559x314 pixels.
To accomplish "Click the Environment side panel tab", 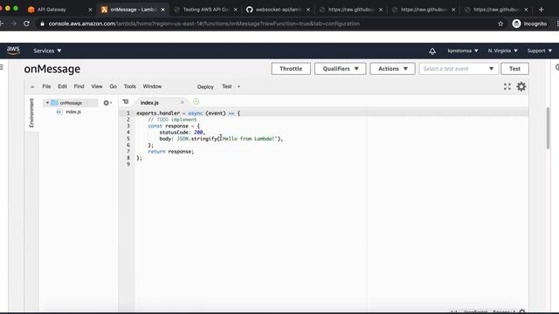I will 31,113.
